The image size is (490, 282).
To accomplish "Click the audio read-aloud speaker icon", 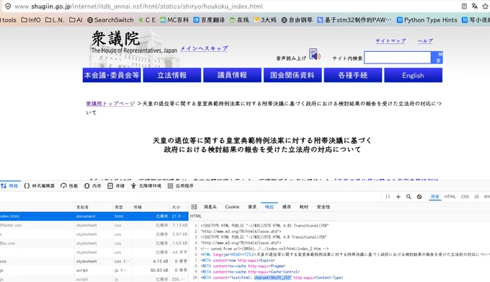I will (x=314, y=54).
